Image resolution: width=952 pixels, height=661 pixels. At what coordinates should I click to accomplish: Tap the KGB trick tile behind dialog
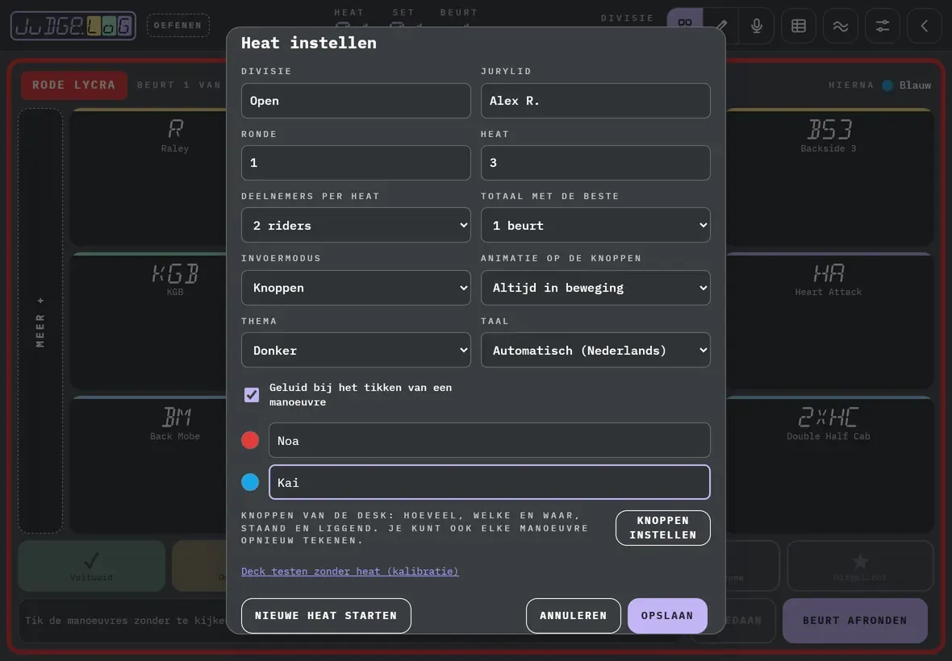coord(148,321)
